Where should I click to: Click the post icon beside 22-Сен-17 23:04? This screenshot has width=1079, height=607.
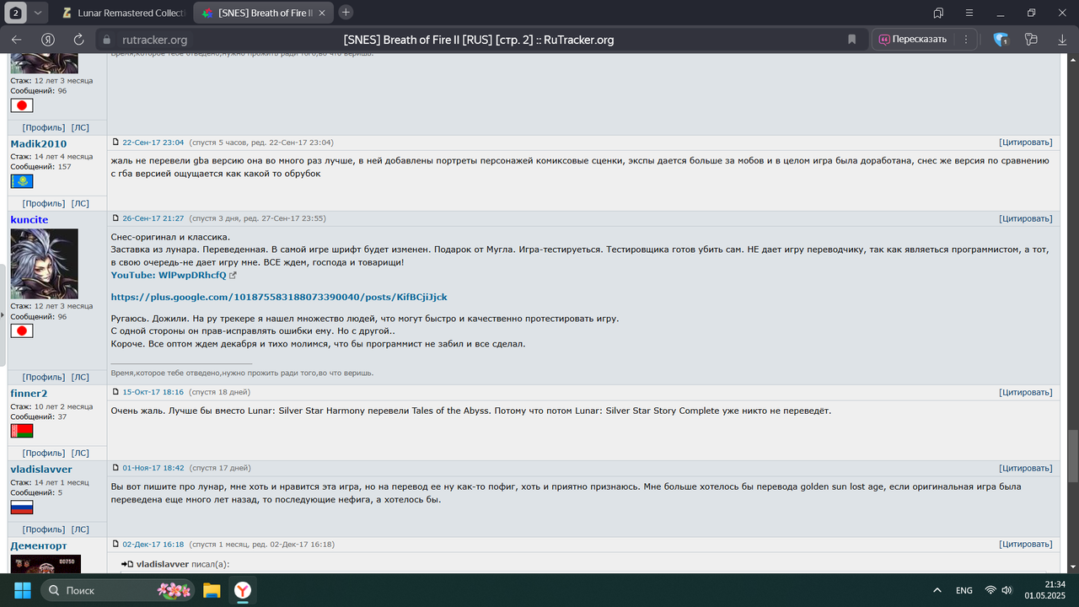coord(116,142)
